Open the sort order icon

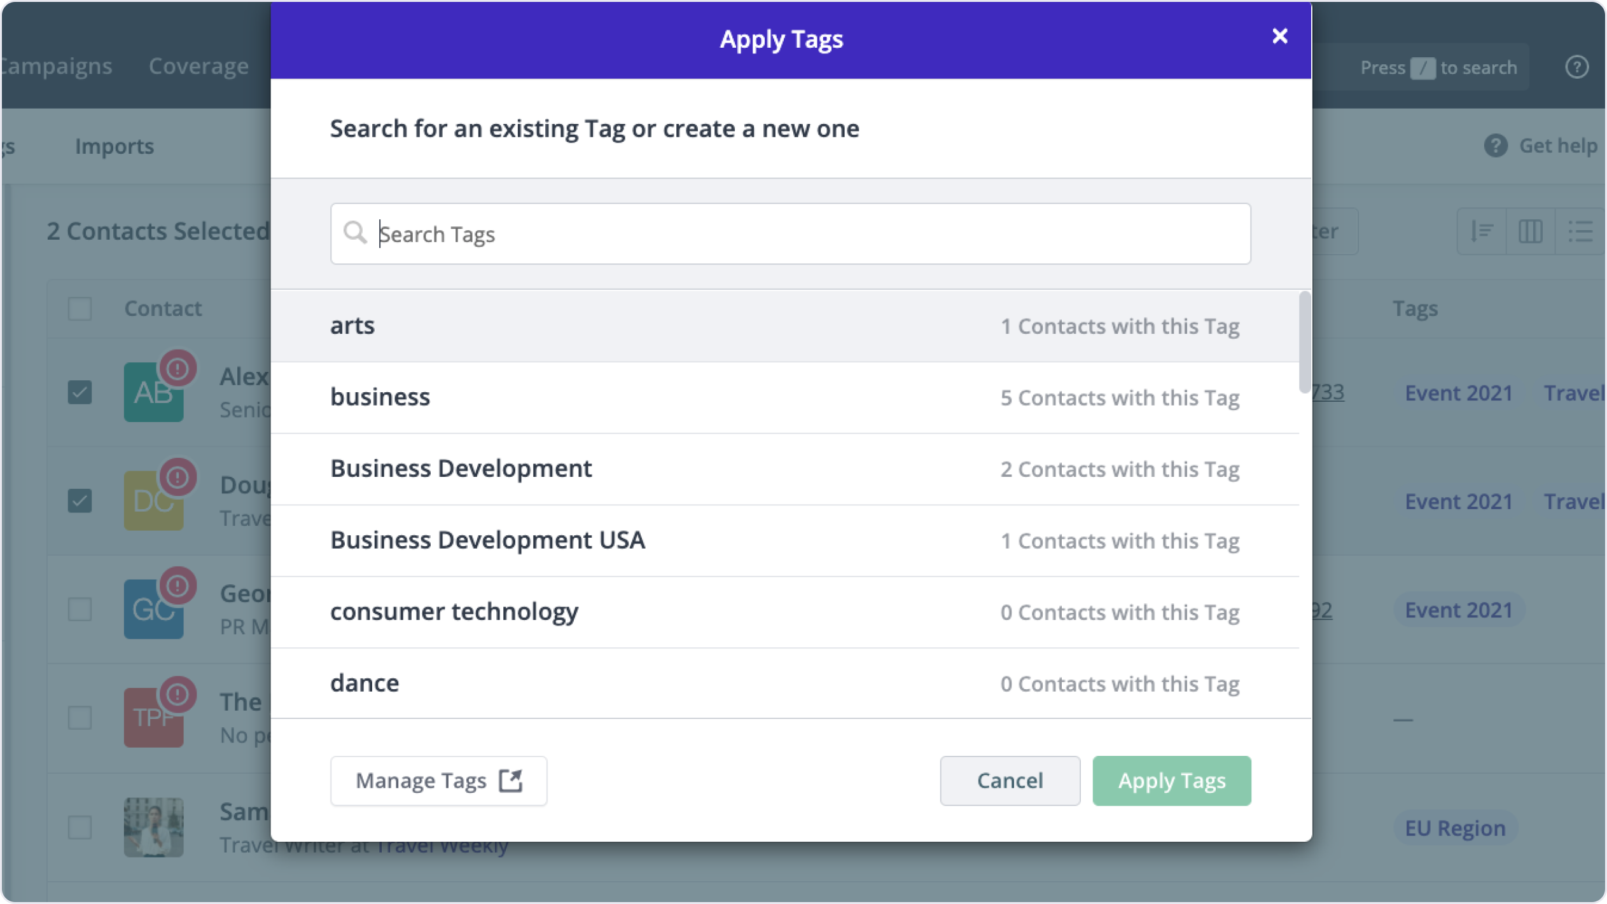1482,231
